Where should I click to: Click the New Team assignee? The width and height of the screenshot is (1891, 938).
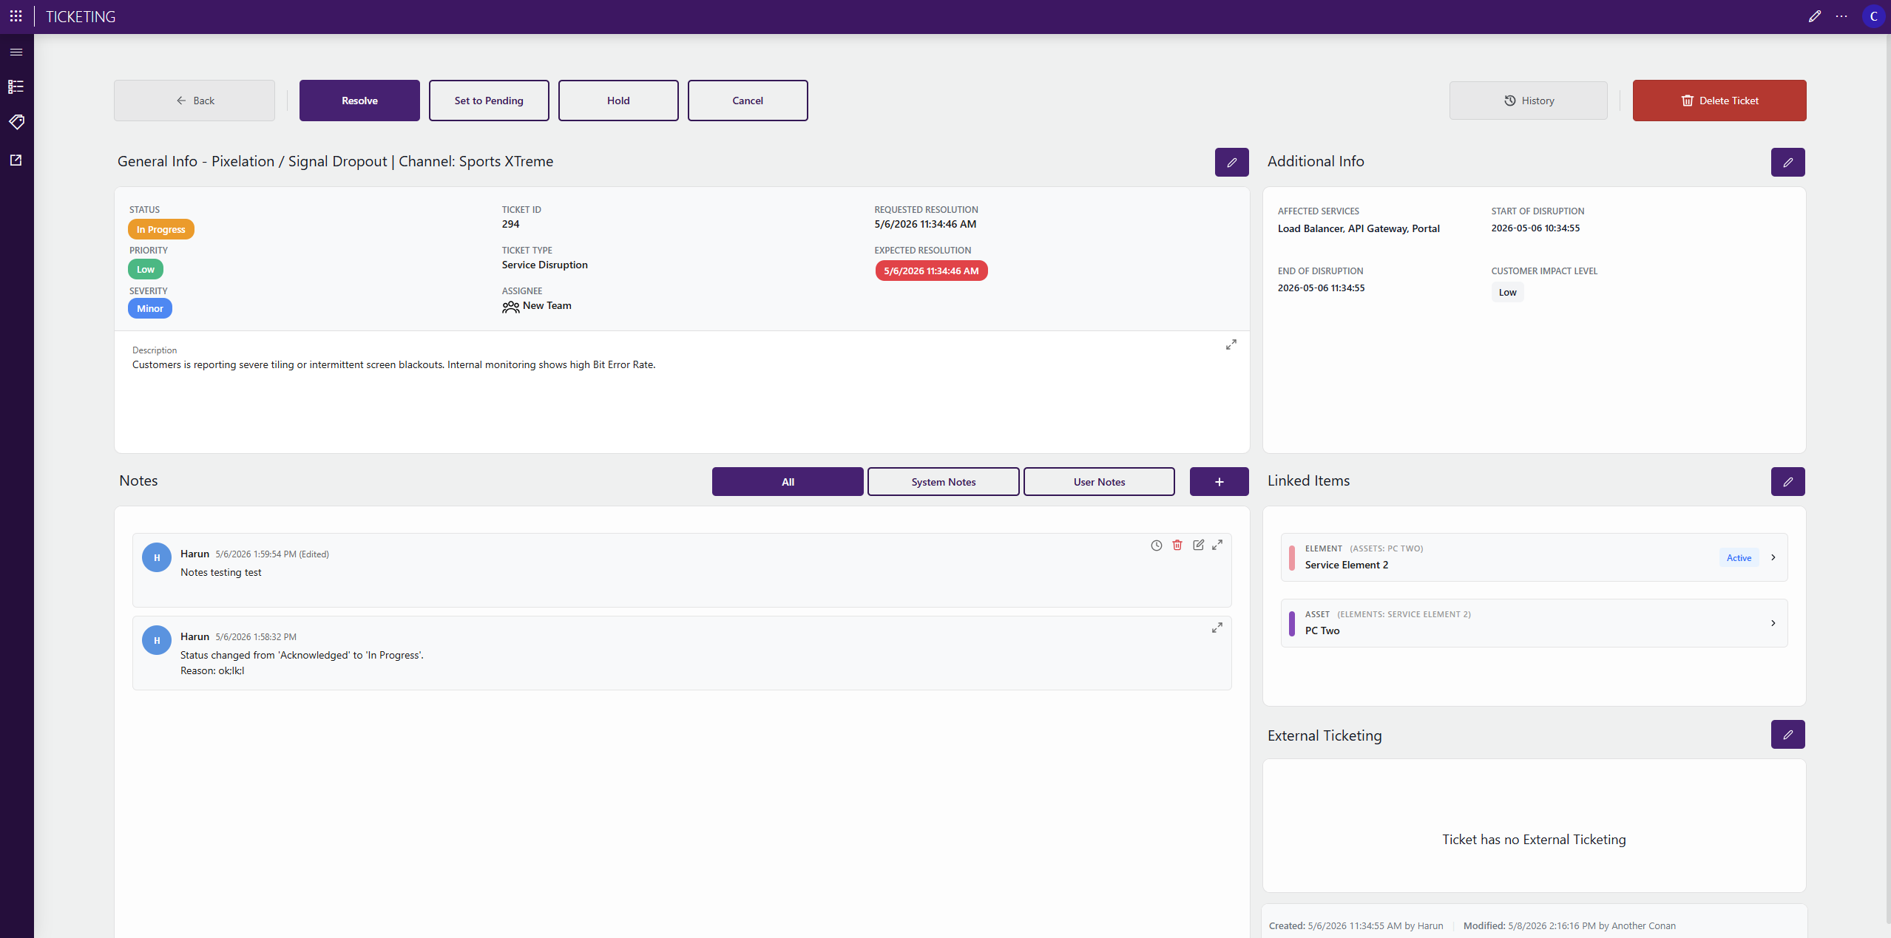pos(537,306)
